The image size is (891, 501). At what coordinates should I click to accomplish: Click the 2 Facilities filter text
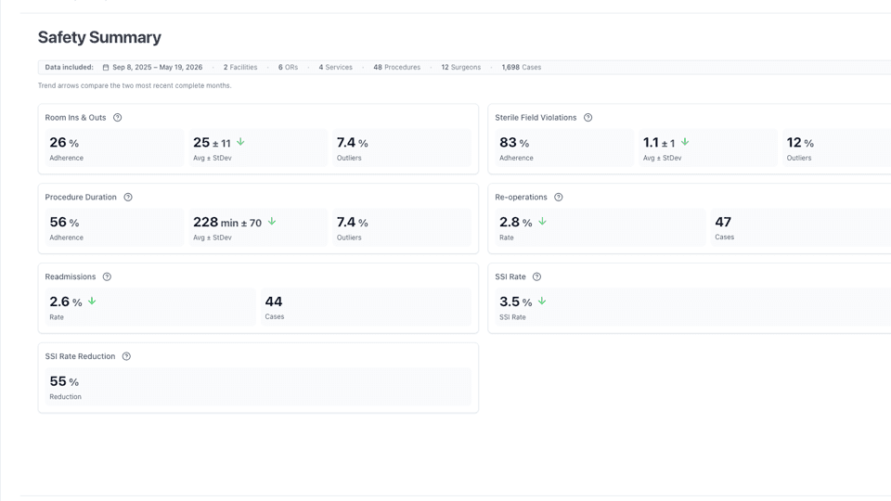coord(240,67)
